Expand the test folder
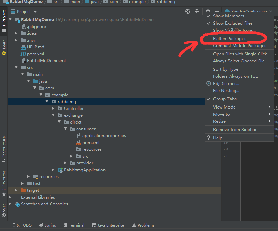This screenshot has width=278, height=231. coord(22,183)
